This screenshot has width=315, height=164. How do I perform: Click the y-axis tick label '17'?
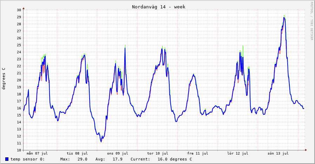(19, 101)
